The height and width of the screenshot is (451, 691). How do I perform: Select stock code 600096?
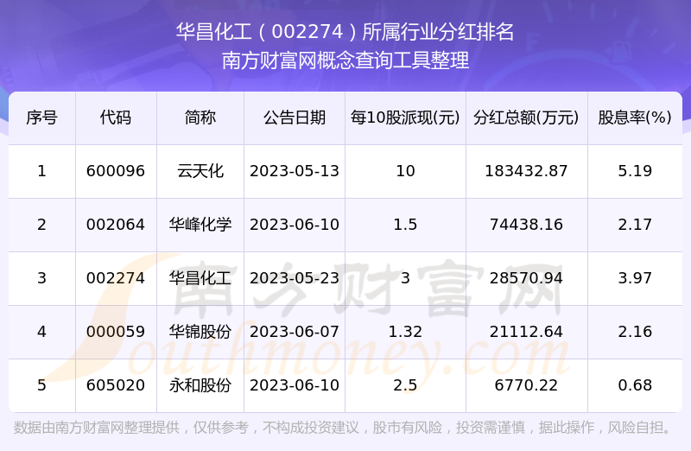point(116,171)
